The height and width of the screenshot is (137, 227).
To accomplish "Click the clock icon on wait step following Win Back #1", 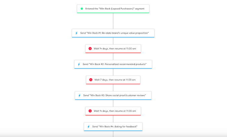I will pos(90,48).
